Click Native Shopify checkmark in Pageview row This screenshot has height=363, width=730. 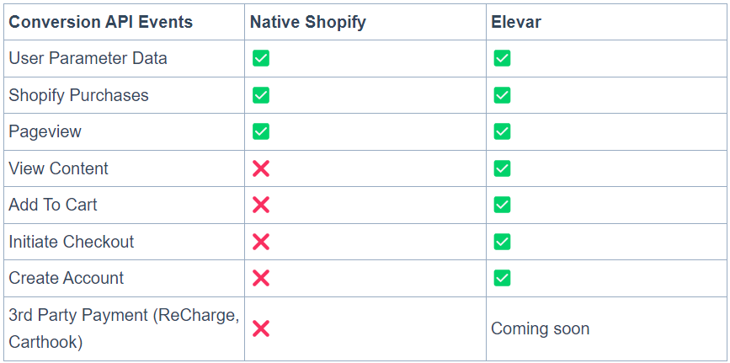261,132
